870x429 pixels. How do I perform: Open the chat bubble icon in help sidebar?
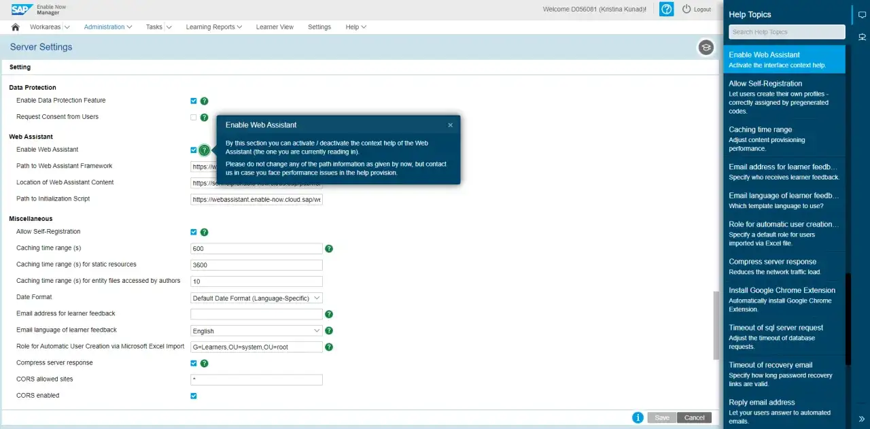[x=862, y=15]
